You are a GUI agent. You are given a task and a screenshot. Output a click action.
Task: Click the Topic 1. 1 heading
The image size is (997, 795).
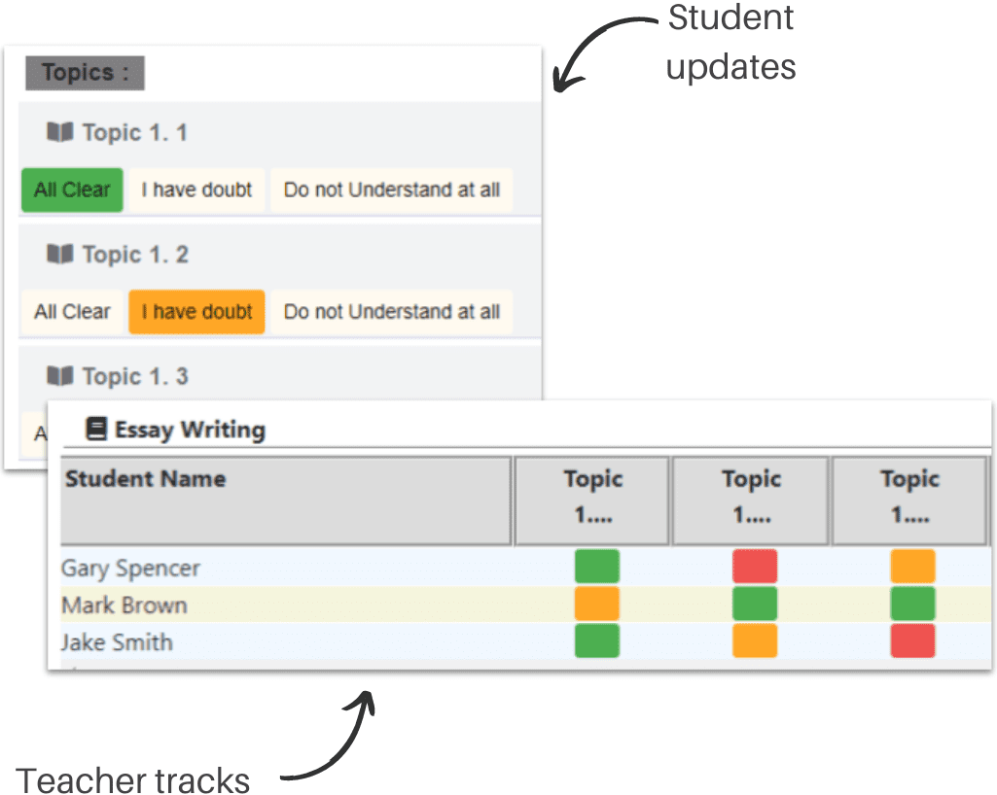(135, 132)
